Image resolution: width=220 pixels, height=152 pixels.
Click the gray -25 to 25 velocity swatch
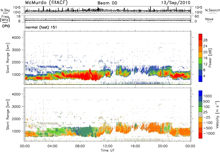[200, 114]
